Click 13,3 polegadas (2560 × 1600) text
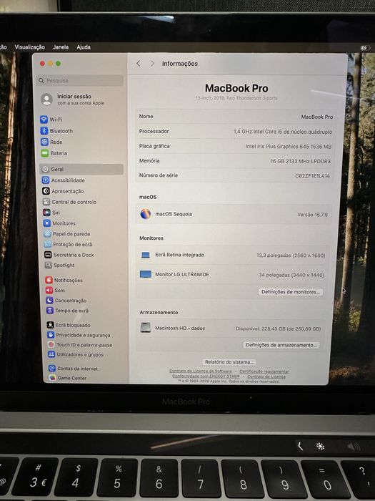375x501 pixels. [x=291, y=256]
